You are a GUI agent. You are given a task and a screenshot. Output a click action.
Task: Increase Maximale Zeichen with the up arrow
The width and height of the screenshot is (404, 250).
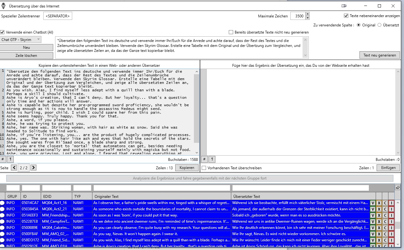(308, 14)
